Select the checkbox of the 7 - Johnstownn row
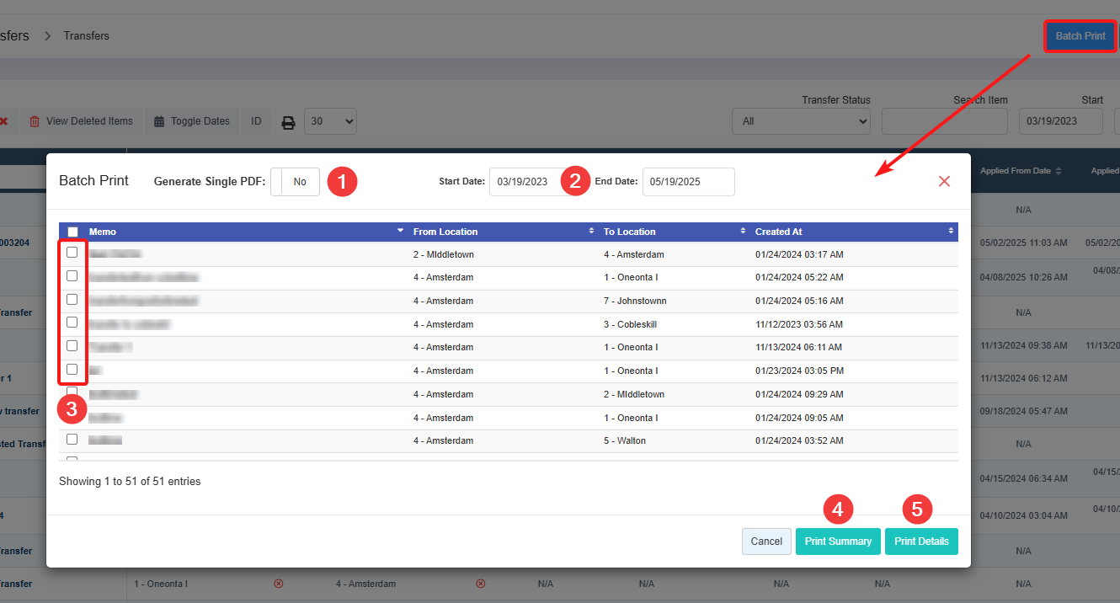Screen dimensions: 1120x603 72,299
